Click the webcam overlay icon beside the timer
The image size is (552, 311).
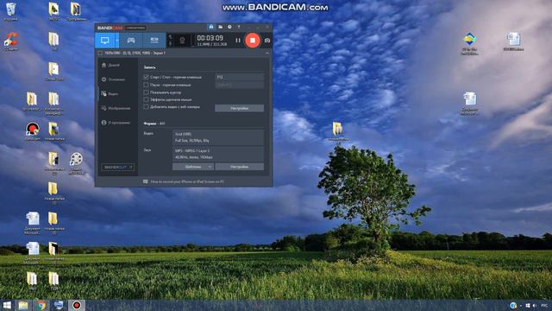pos(182,41)
